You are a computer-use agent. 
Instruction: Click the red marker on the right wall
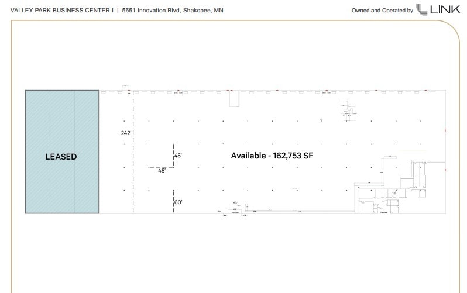pos(445,130)
